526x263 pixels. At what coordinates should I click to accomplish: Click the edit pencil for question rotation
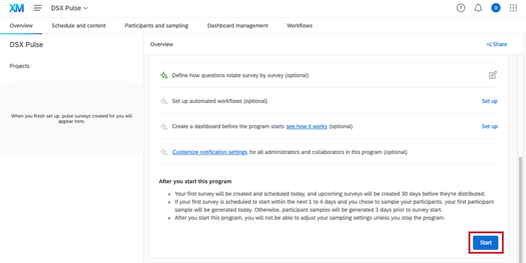click(x=493, y=75)
